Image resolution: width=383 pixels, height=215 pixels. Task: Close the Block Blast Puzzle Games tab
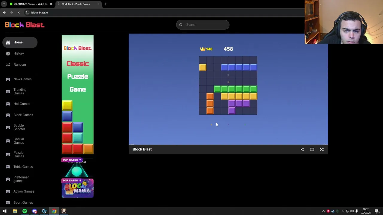coord(98,4)
